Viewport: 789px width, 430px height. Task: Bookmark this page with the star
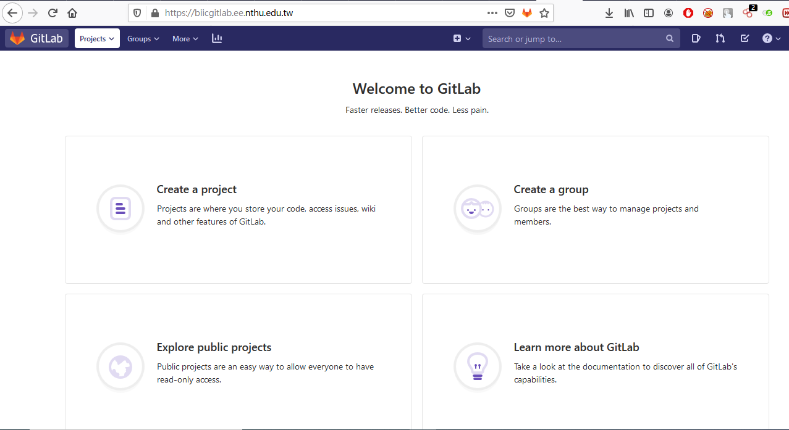(544, 12)
